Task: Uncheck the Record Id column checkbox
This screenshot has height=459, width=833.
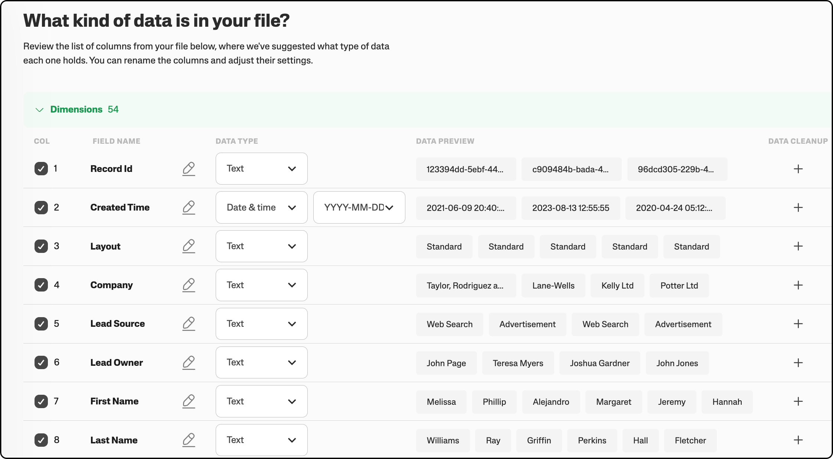Action: (x=41, y=169)
